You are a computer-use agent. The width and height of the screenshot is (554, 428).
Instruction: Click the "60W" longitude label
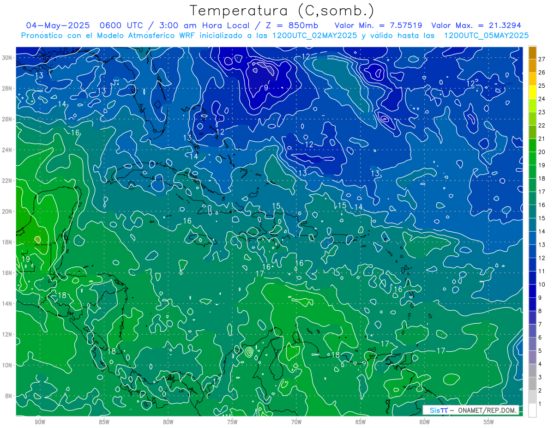[x=425, y=422]
